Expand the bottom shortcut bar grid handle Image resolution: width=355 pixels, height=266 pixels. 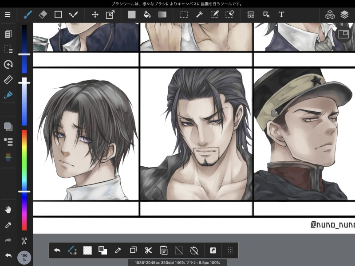(230, 250)
